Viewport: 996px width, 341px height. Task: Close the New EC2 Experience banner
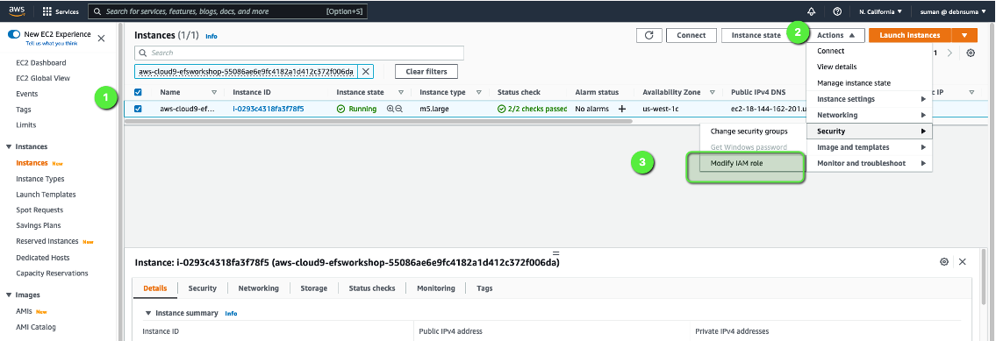pyautogui.click(x=101, y=38)
